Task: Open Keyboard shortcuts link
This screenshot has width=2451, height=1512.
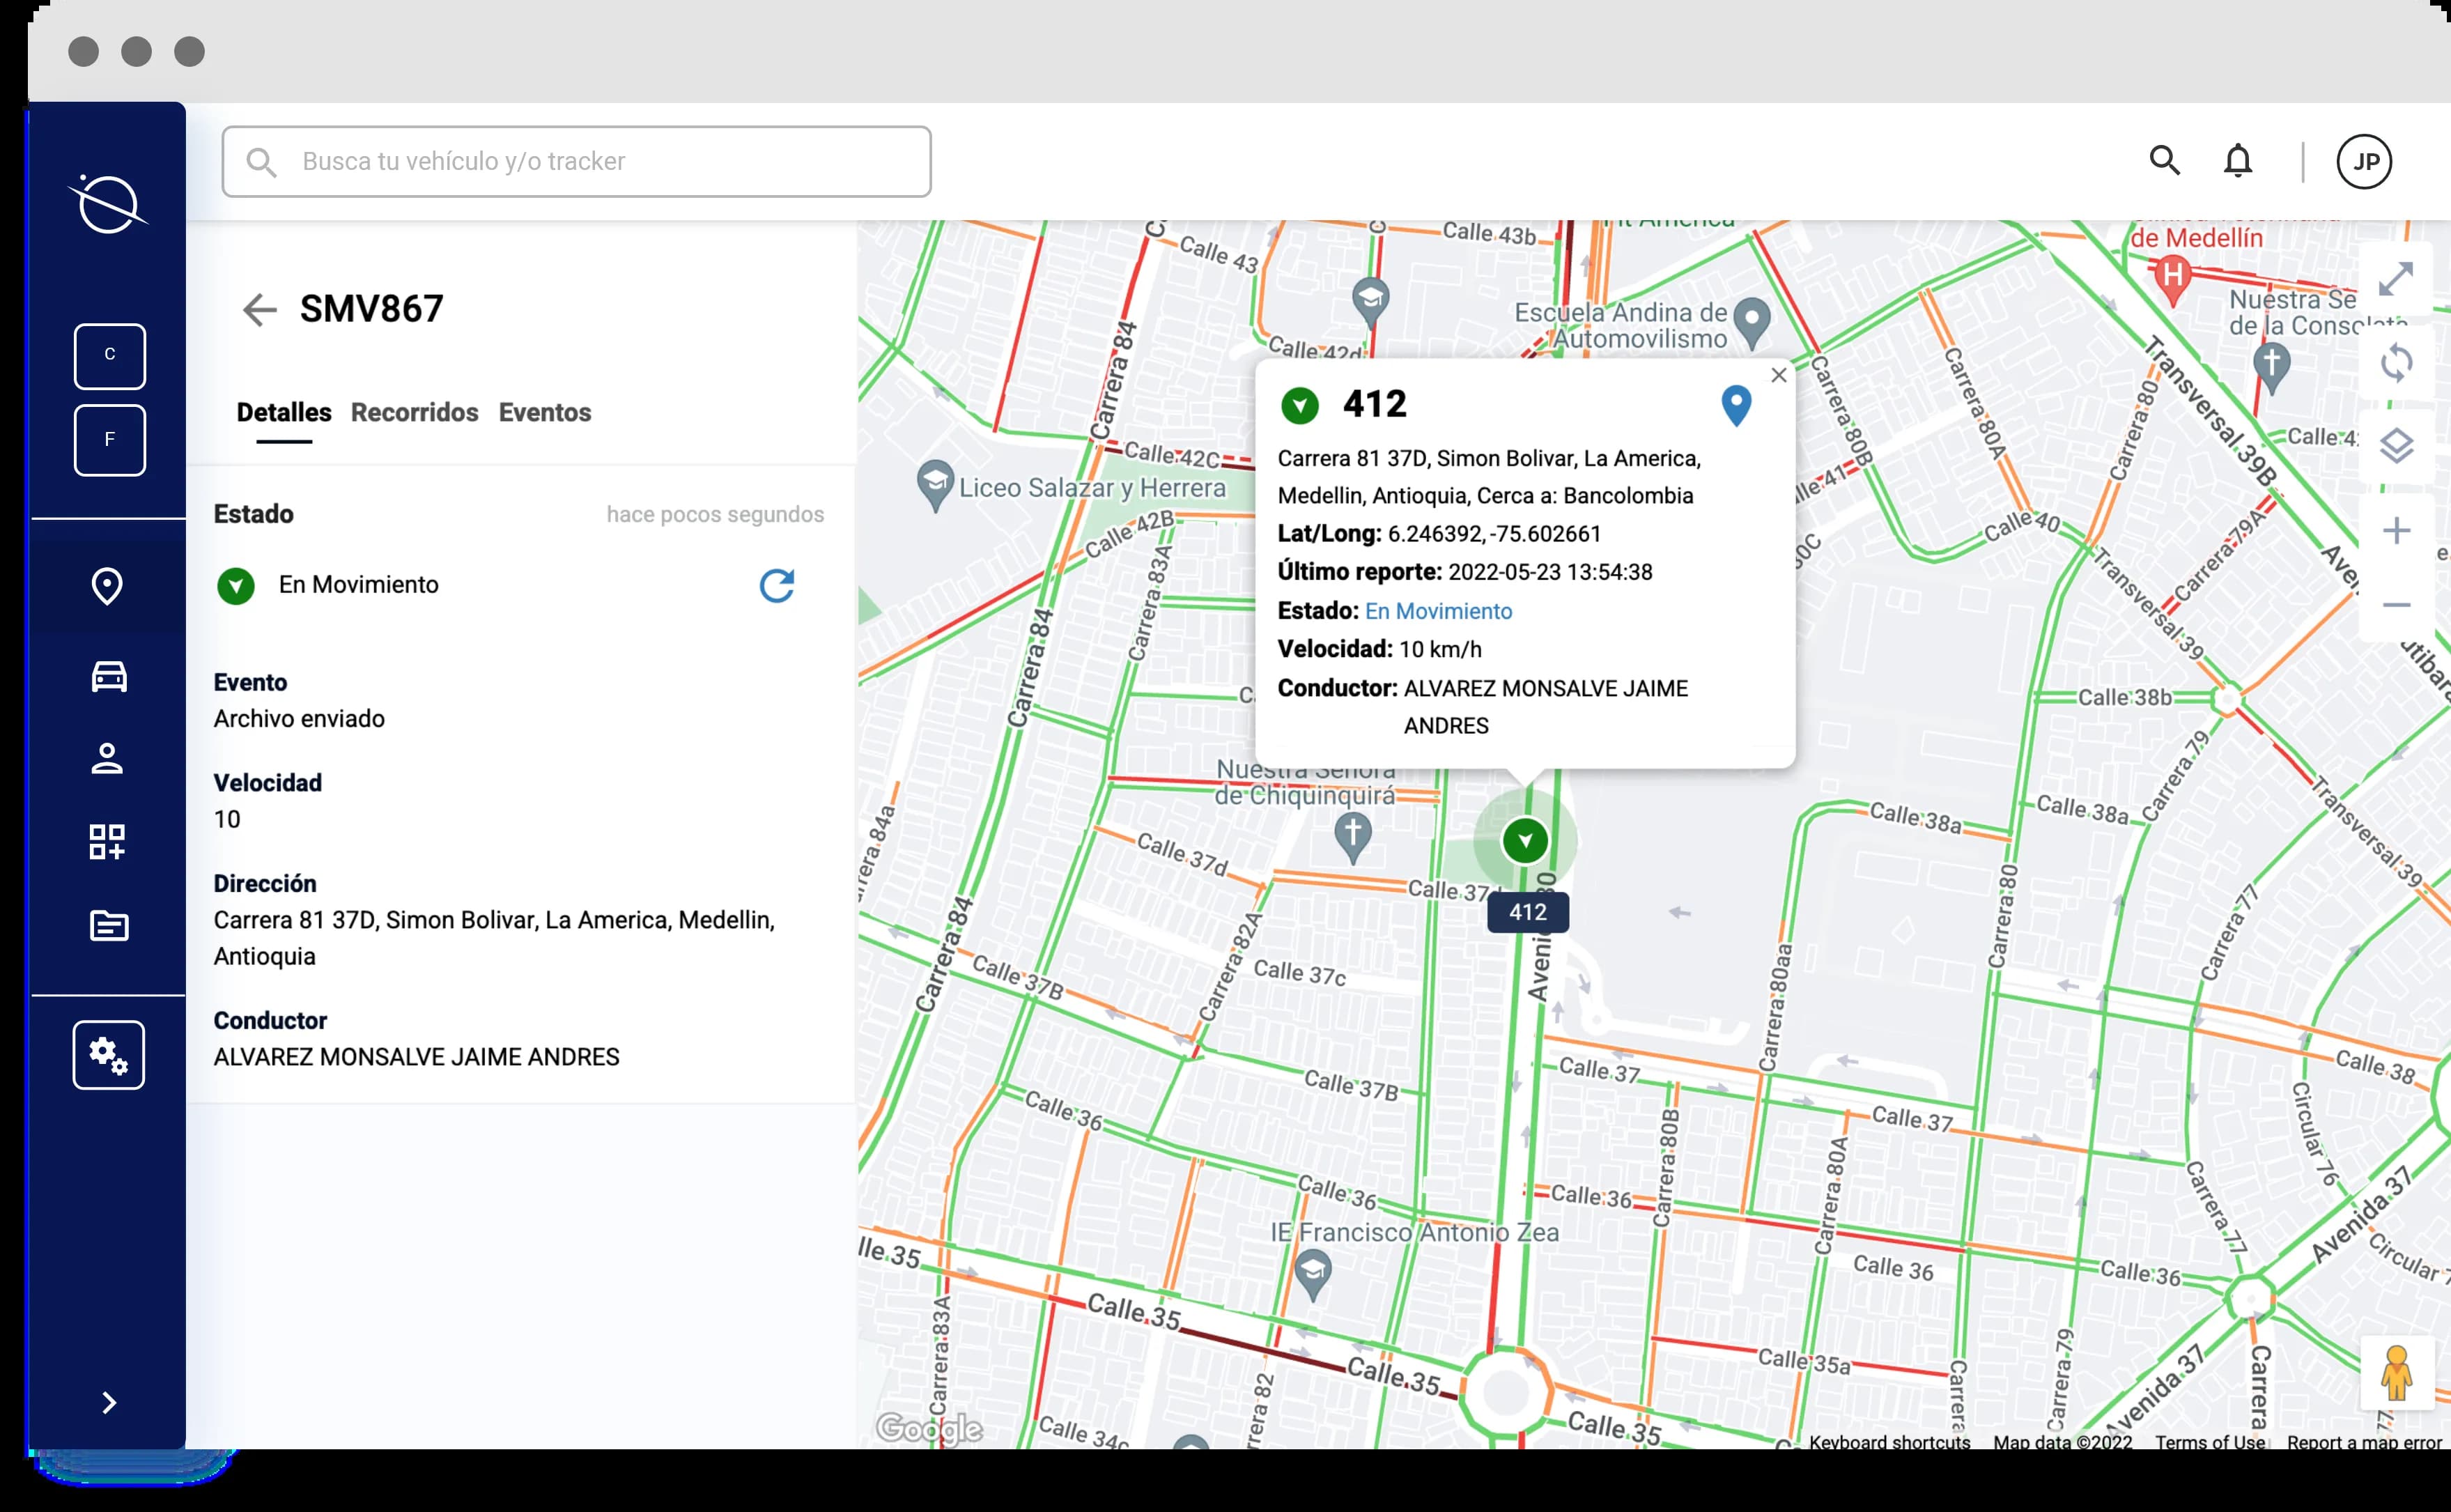Action: click(1889, 1441)
